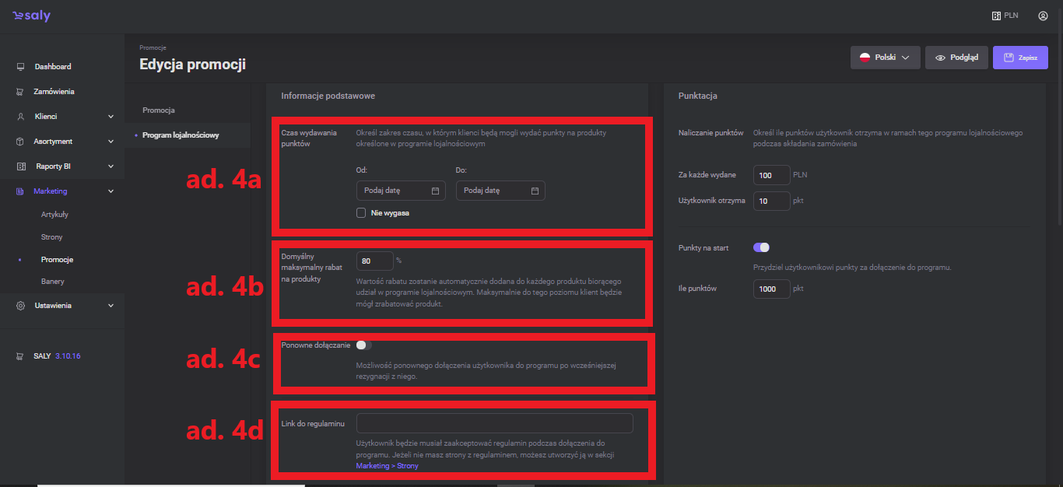Click the Ile punktów input field

[771, 289]
